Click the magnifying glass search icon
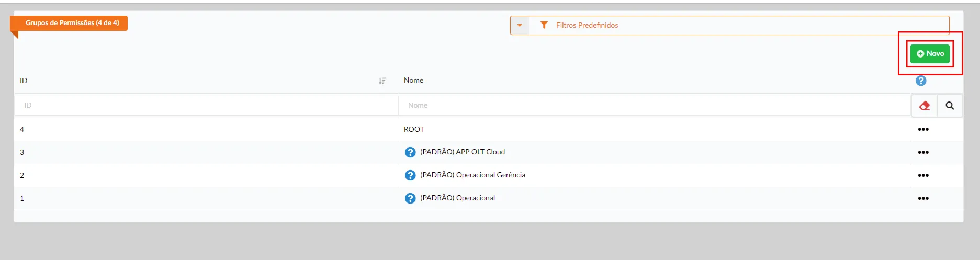Screen dimensions: 980x260 click(950, 106)
